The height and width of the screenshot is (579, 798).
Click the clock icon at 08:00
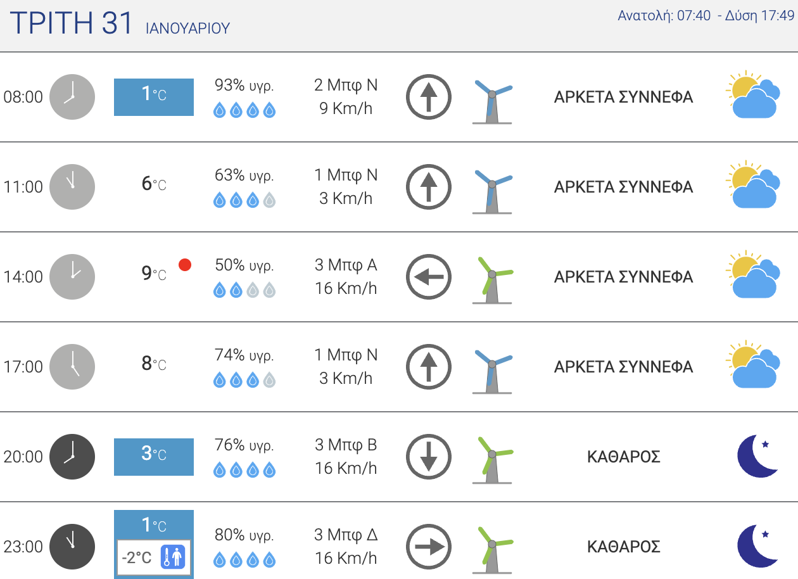[72, 97]
